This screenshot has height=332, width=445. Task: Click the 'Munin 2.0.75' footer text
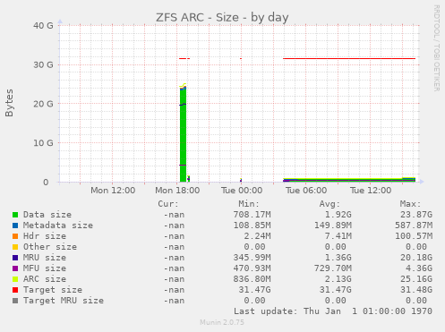click(x=222, y=322)
